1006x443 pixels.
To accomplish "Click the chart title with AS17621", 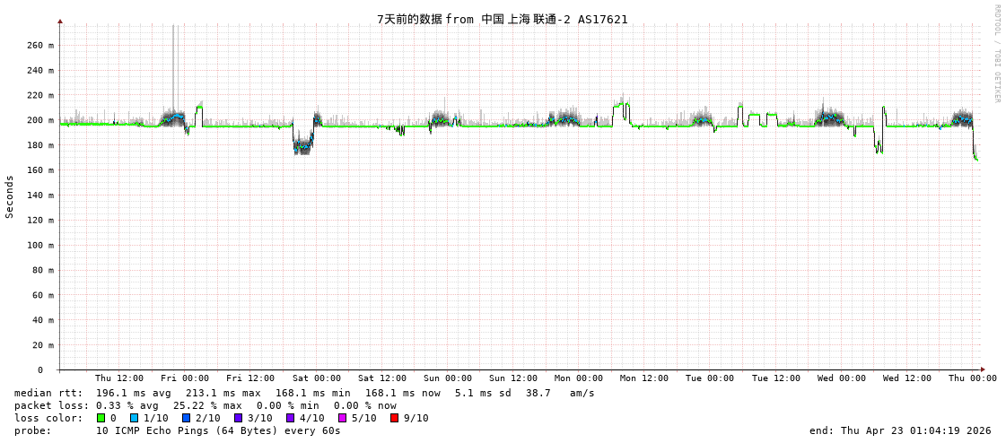I will [502, 19].
